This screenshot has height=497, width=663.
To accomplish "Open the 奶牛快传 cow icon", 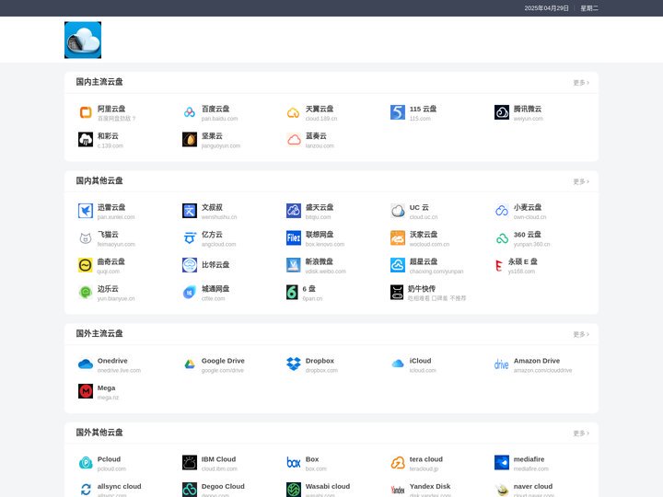I will click(x=397, y=292).
